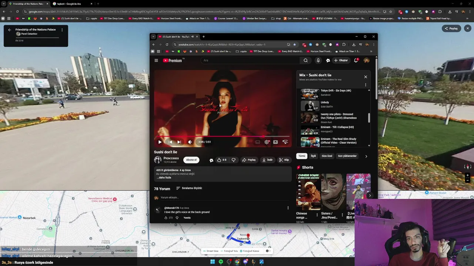Image resolution: width=474 pixels, height=266 pixels.
Task: Close the Google Maps Street View
Action: point(467,28)
